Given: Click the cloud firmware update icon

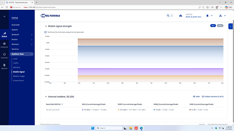Looking at the screenshot, I should (180, 16).
